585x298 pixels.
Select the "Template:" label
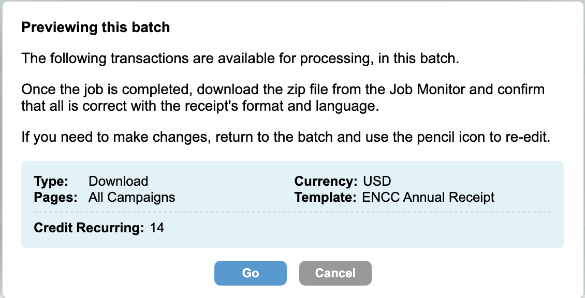coord(325,197)
